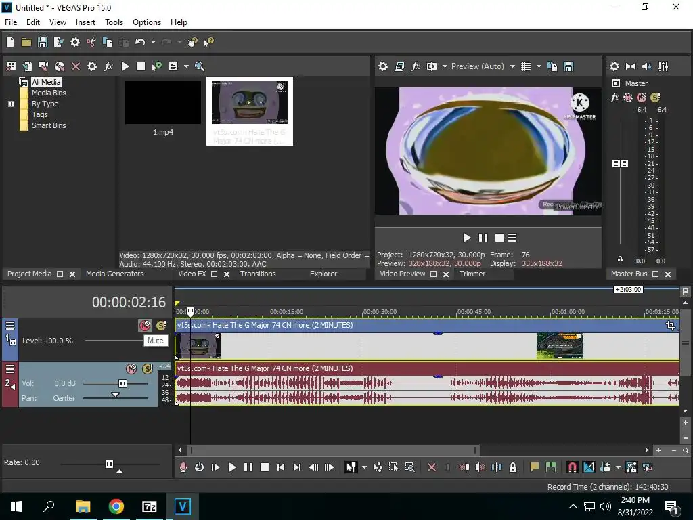Open audio track 2 hamburger menu
This screenshot has height=520, width=693.
tap(10, 369)
